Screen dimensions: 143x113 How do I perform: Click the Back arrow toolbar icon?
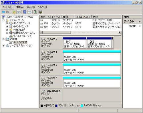pyautogui.click(x=3, y=12)
